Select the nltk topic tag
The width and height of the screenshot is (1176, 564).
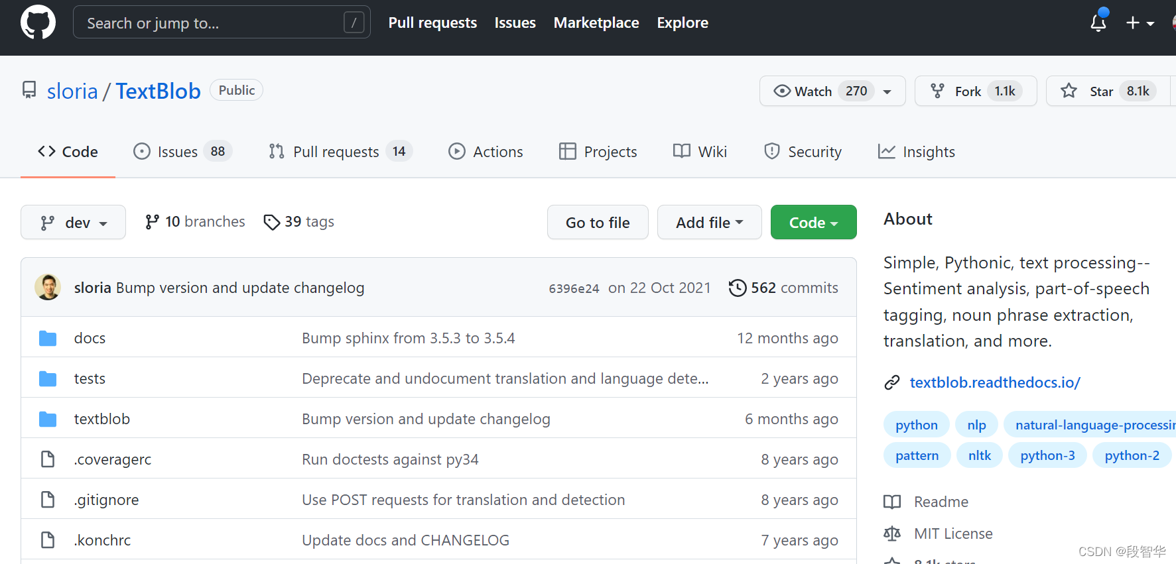pos(980,455)
